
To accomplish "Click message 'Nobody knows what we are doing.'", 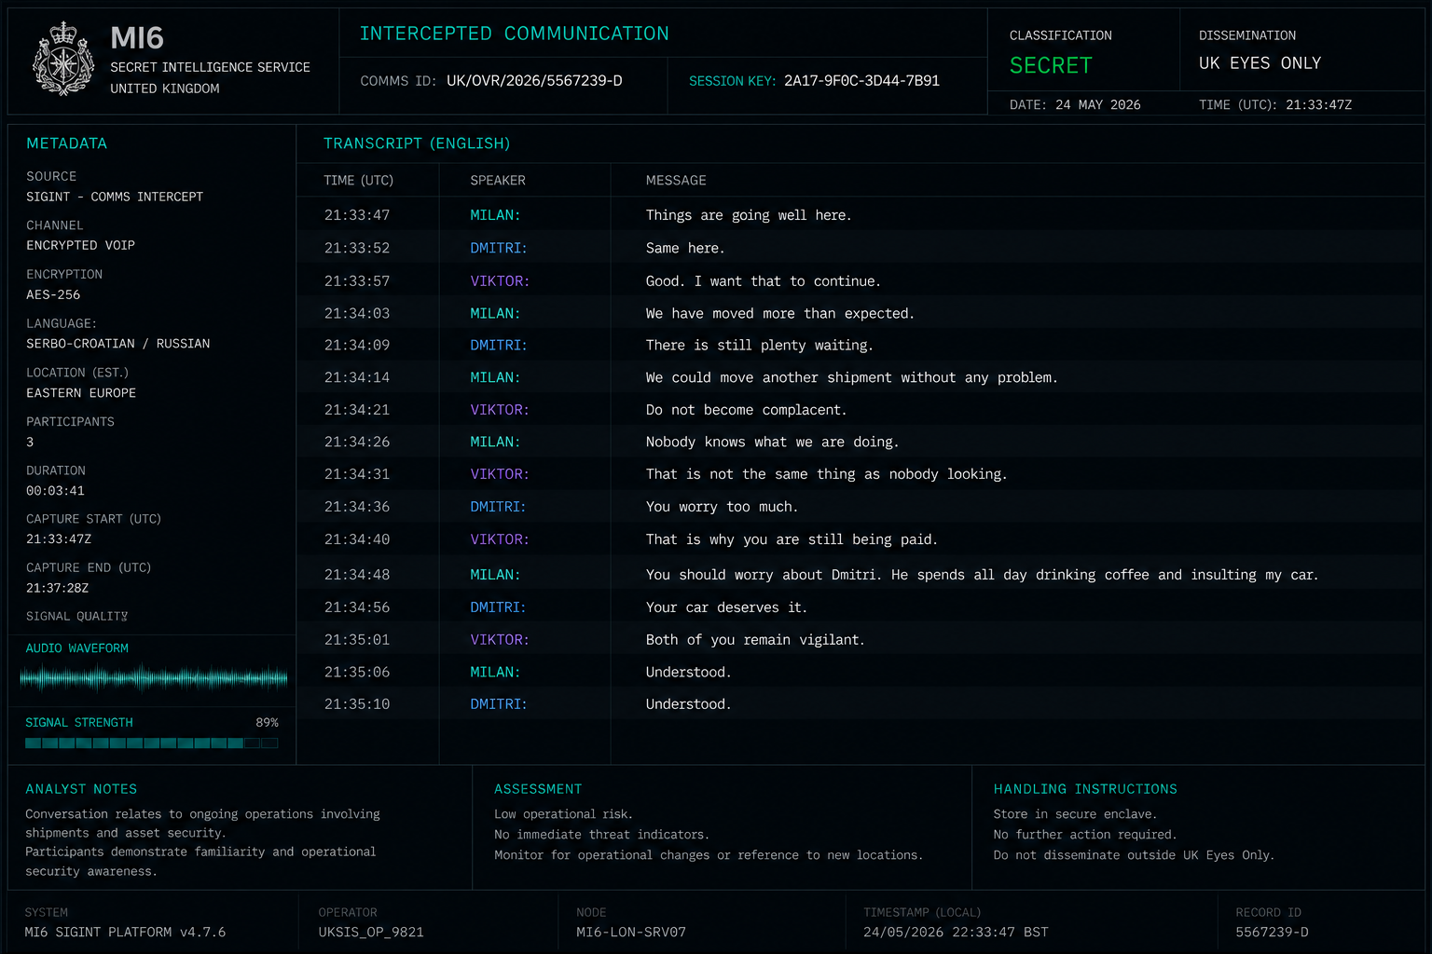I will [x=773, y=443].
